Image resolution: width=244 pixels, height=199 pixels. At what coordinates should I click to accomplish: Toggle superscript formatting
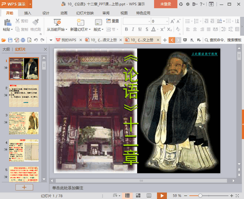pyautogui.click(x=163, y=29)
